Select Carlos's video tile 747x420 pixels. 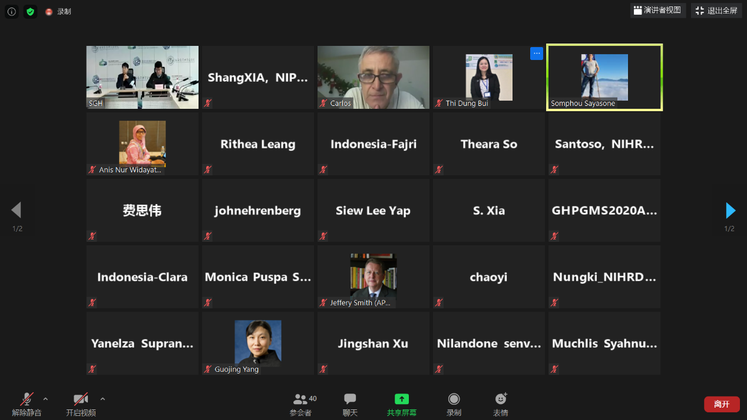point(373,76)
